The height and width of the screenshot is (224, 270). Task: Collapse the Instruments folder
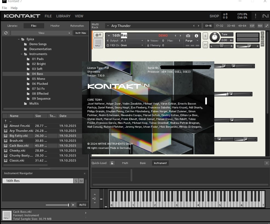(21, 54)
